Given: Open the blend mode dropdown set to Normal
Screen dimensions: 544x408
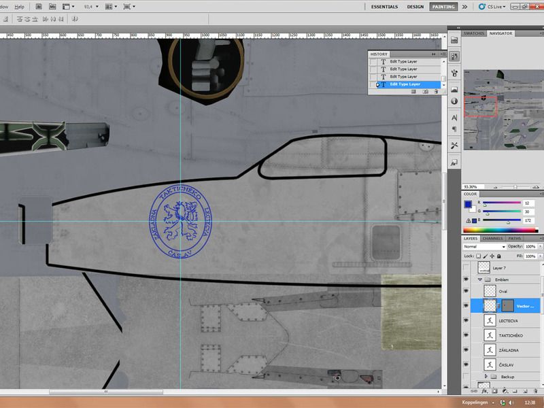Looking at the screenshot, I should coord(484,246).
